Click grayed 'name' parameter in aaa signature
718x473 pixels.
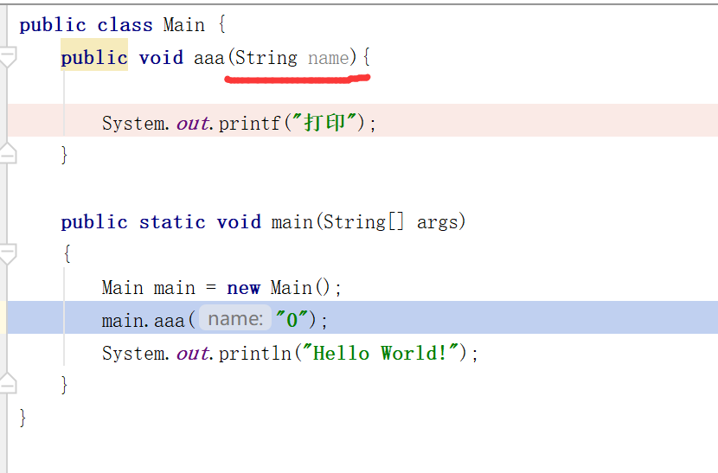coord(329,58)
